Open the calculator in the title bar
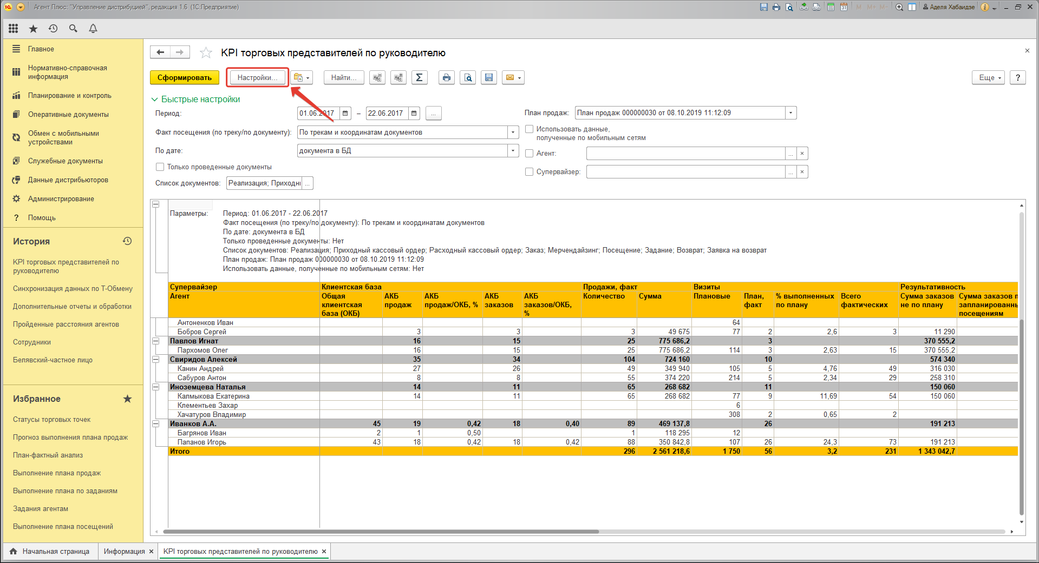The height and width of the screenshot is (563, 1039). pos(831,7)
